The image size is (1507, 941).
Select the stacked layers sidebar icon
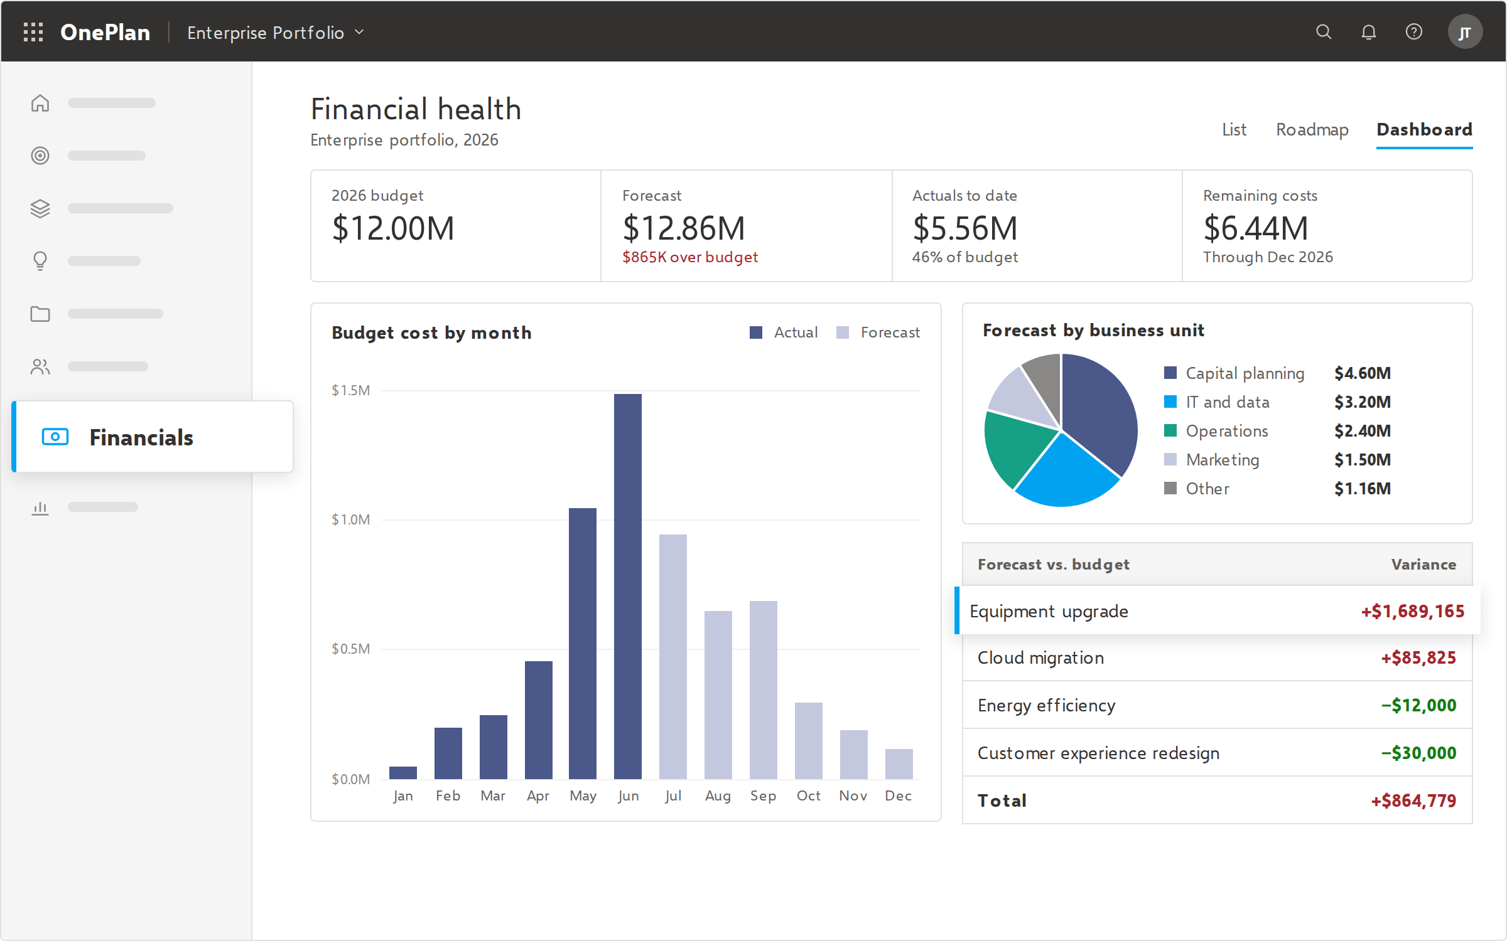(x=40, y=208)
